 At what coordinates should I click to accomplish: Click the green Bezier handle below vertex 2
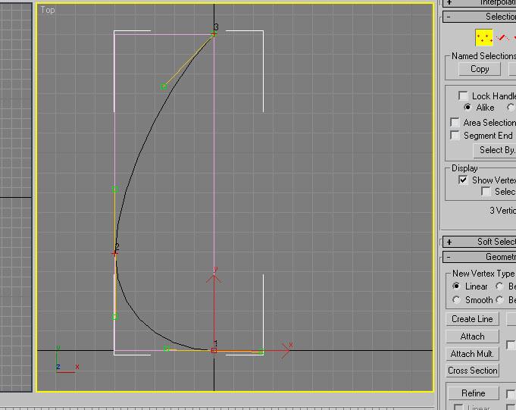(x=115, y=317)
